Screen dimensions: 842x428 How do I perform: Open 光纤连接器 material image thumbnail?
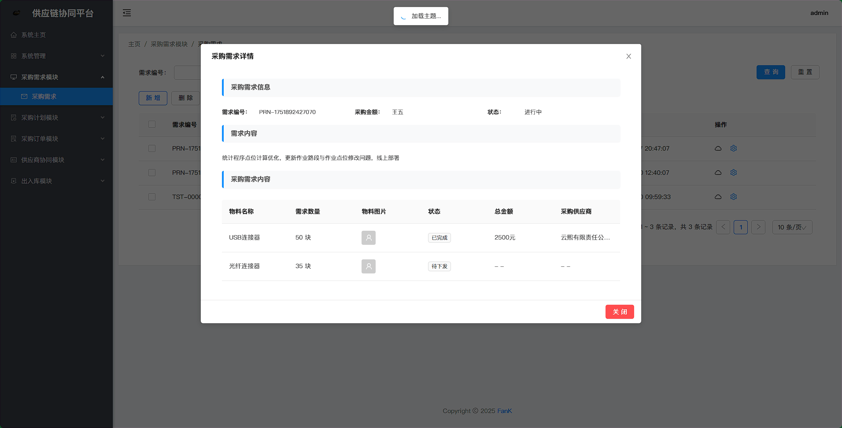(368, 266)
